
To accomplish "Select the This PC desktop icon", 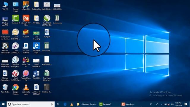I will coord(5,6).
